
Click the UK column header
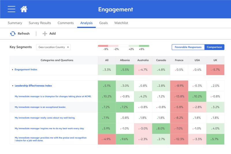(215, 60)
